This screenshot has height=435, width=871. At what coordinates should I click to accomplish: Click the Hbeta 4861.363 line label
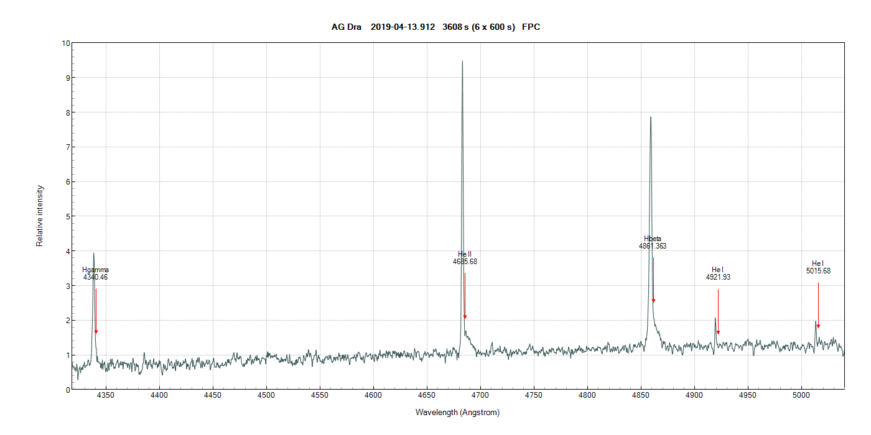[653, 242]
